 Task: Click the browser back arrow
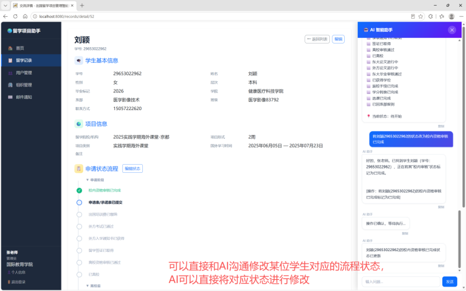click(x=6, y=16)
